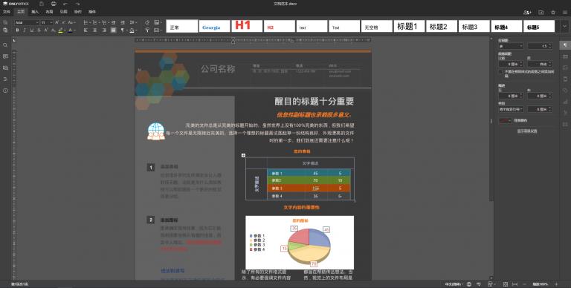The image size is (571, 288).
Task: Check the no-spacing-between-same-style-paragraphs checkbox
Action: click(500, 72)
